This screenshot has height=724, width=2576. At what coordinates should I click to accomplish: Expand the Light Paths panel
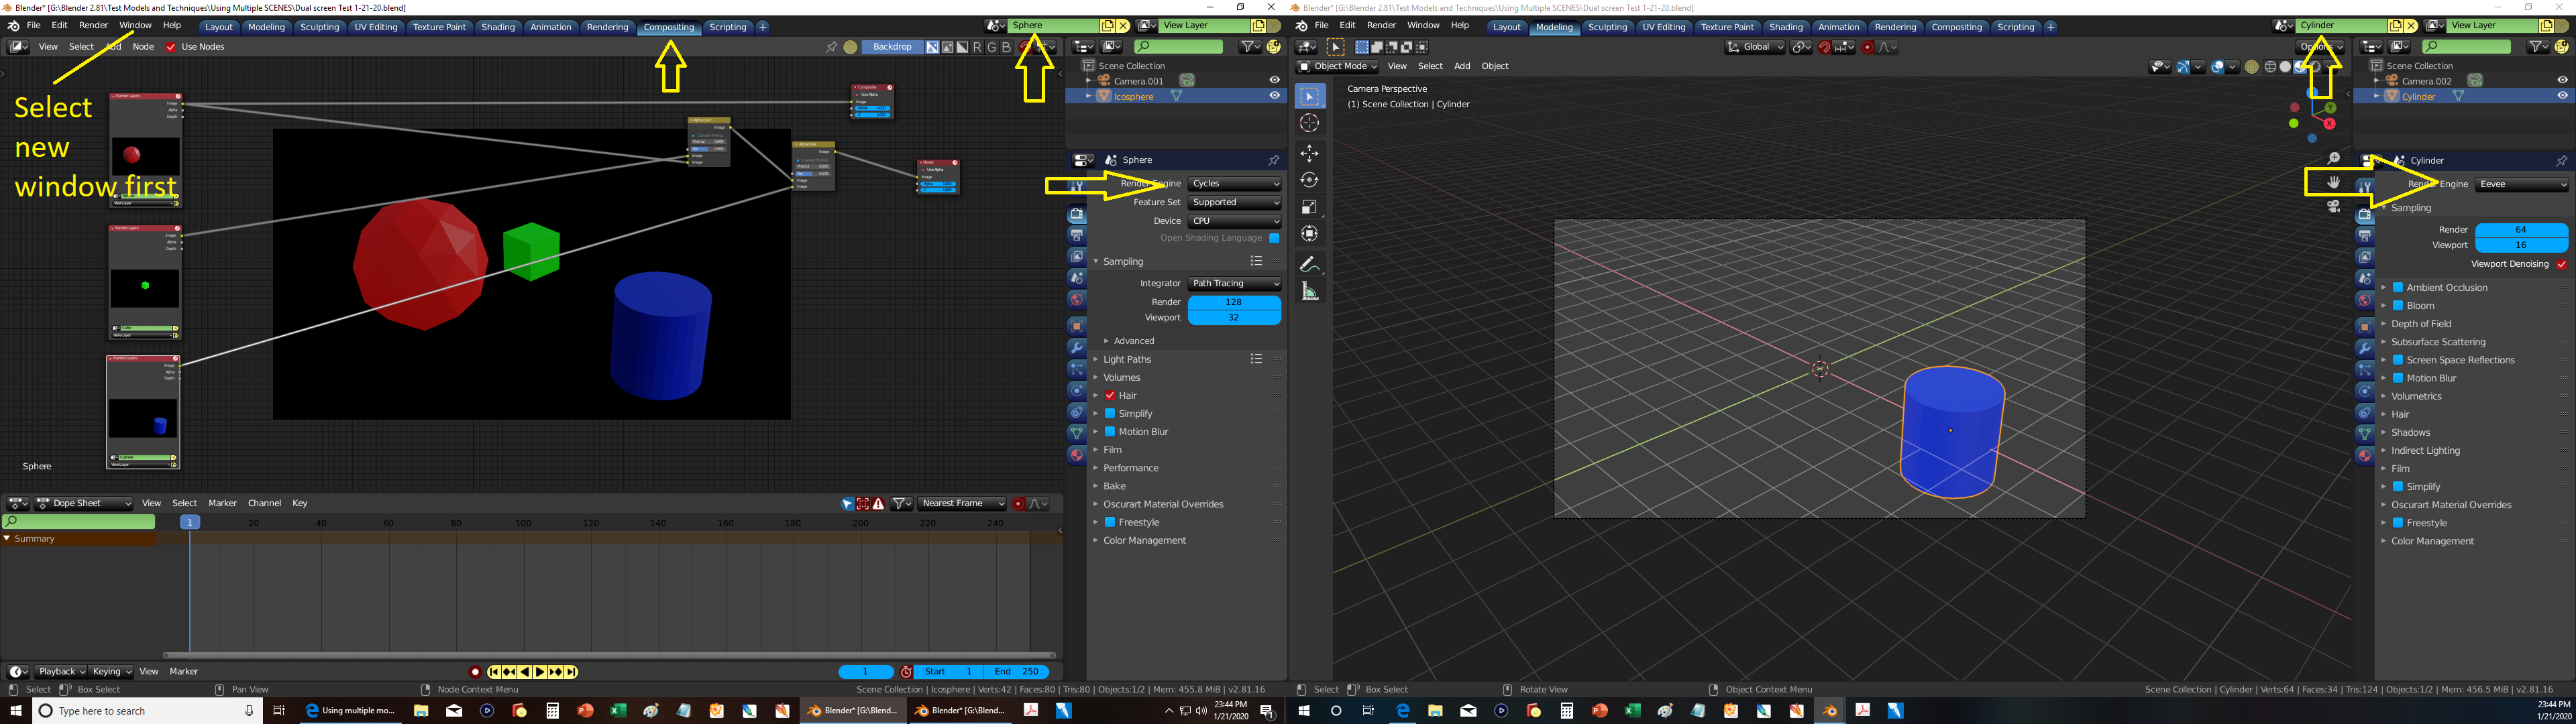1127,359
